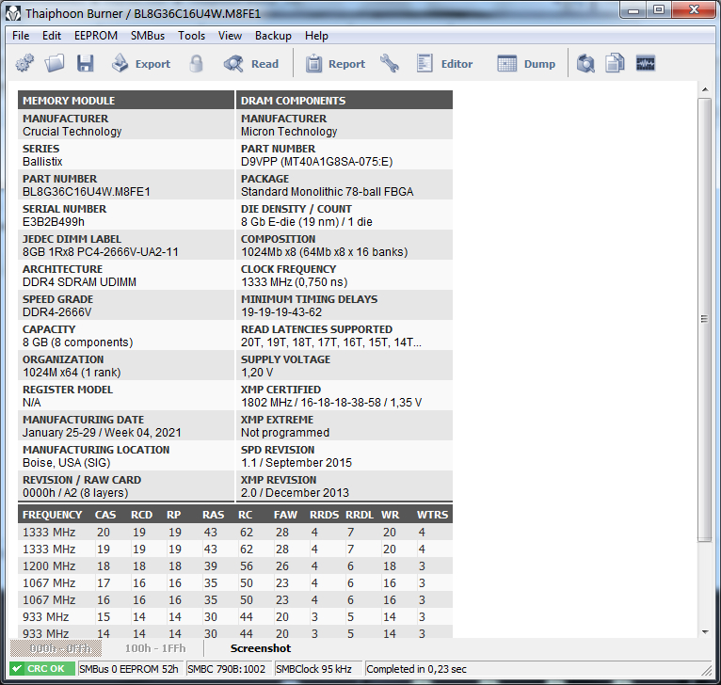This screenshot has height=685, width=721.
Task: Click the manufacturing date January 25-29 value
Action: (102, 433)
